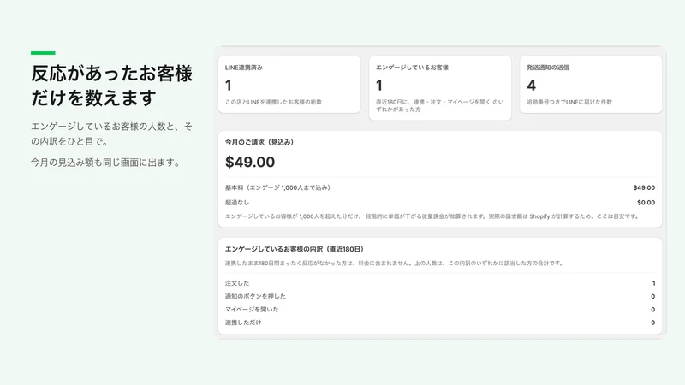Click the count 1 in 注文した row
685x385 pixels.
pos(653,283)
